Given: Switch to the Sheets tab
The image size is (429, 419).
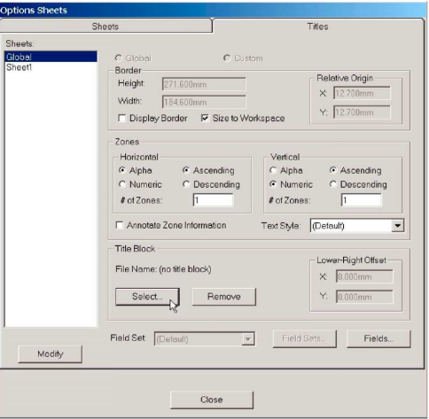Looking at the screenshot, I should pyautogui.click(x=105, y=27).
